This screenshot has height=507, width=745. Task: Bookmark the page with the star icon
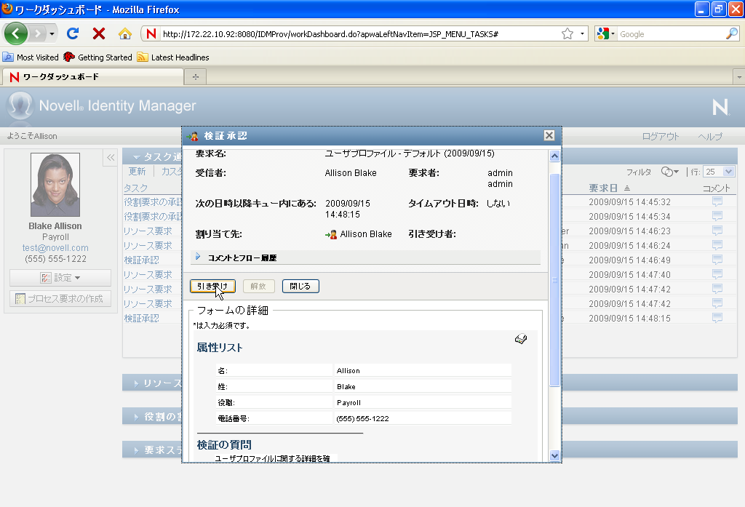point(567,33)
